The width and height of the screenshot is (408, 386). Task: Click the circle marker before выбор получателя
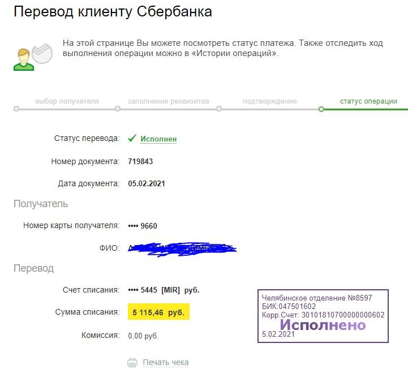click(16, 109)
